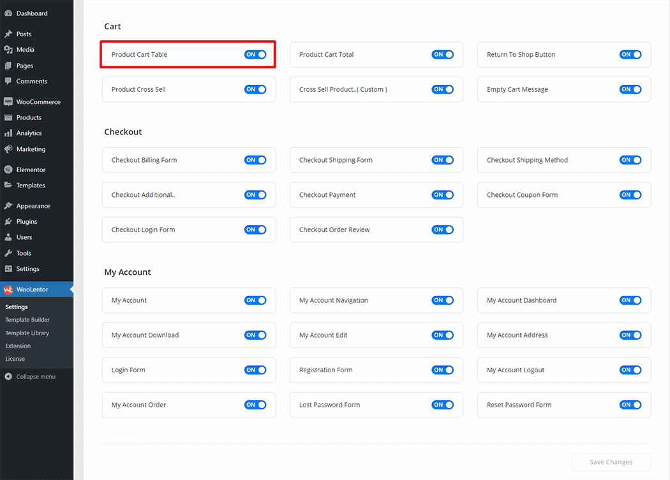This screenshot has width=670, height=480.
Task: Open Template Builder submenu item
Action: coord(27,320)
